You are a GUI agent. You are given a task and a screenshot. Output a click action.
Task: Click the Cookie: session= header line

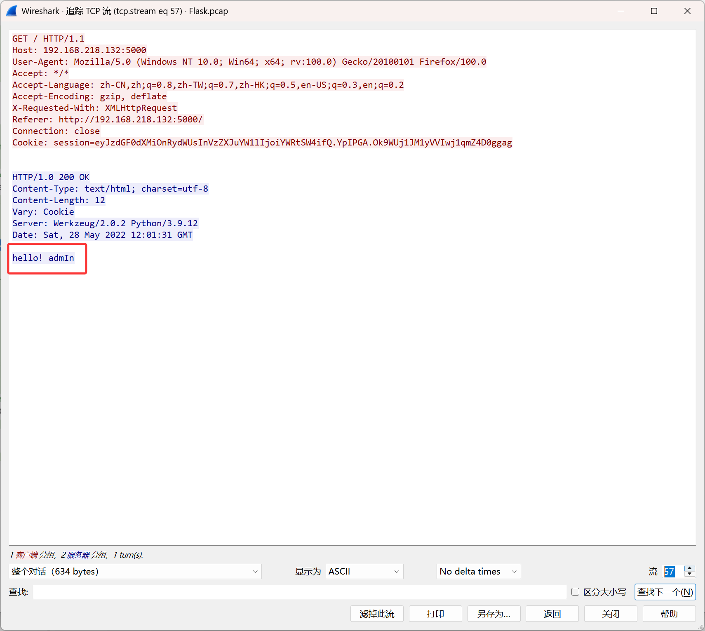262,143
